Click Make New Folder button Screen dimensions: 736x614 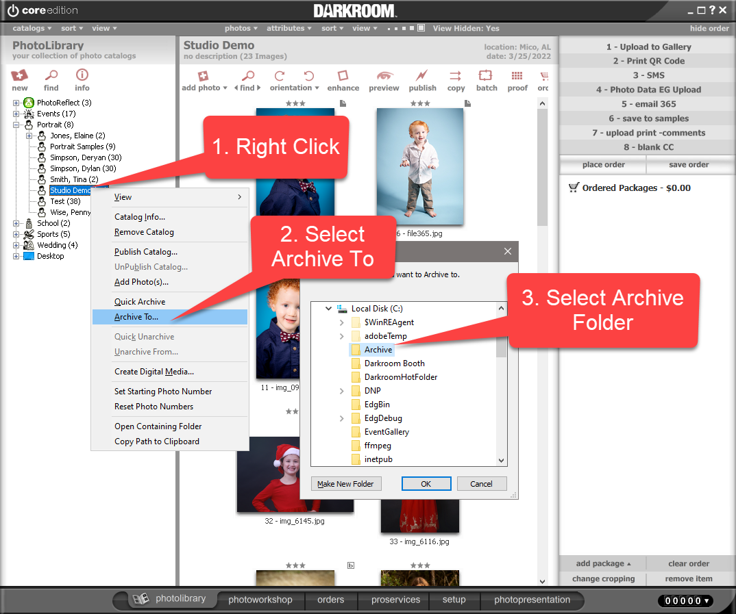345,484
